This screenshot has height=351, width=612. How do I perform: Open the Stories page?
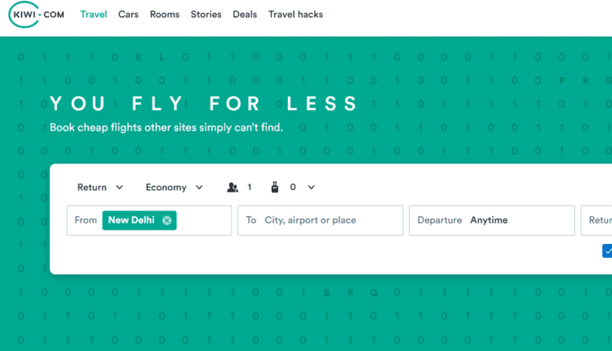(x=206, y=15)
